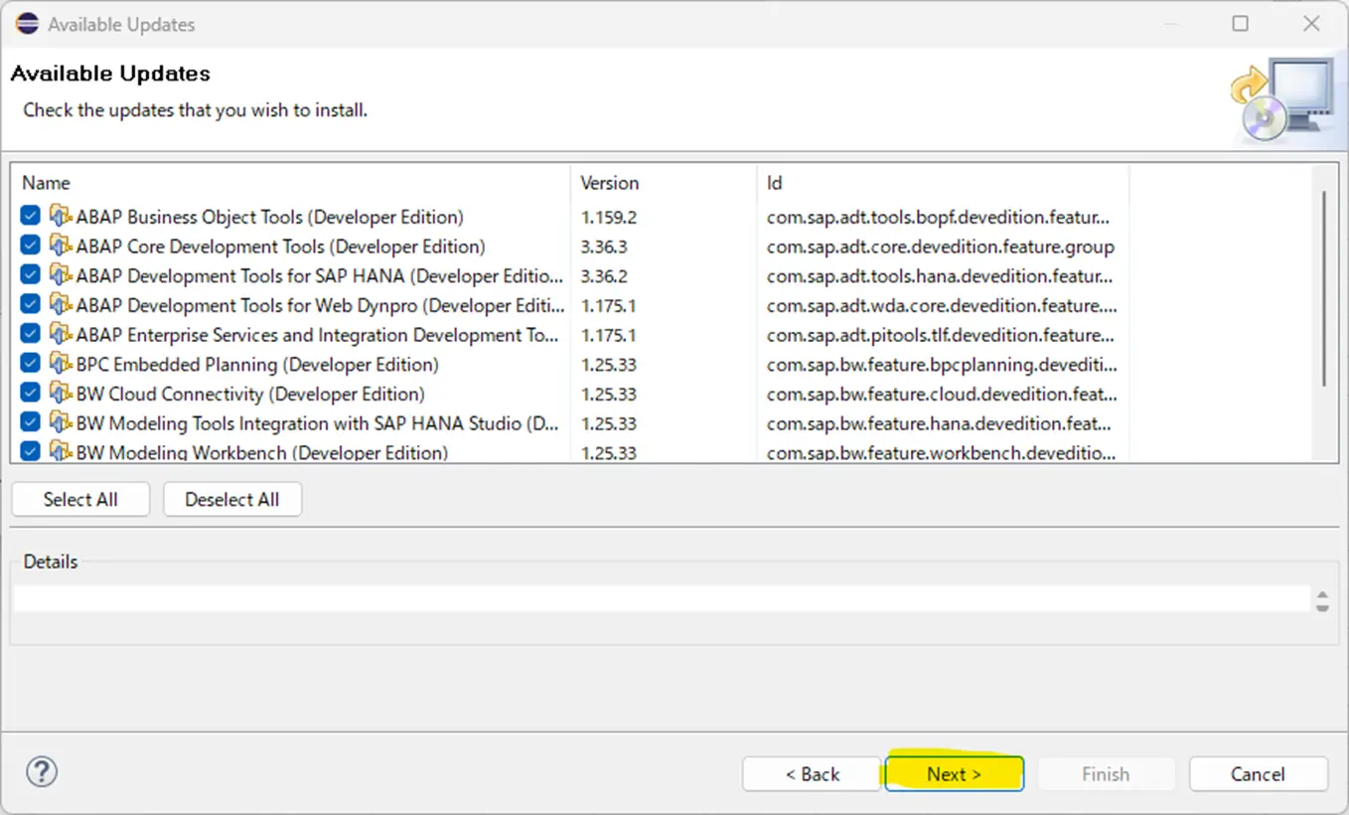Cancel the Available Updates dialog

[1259, 773]
